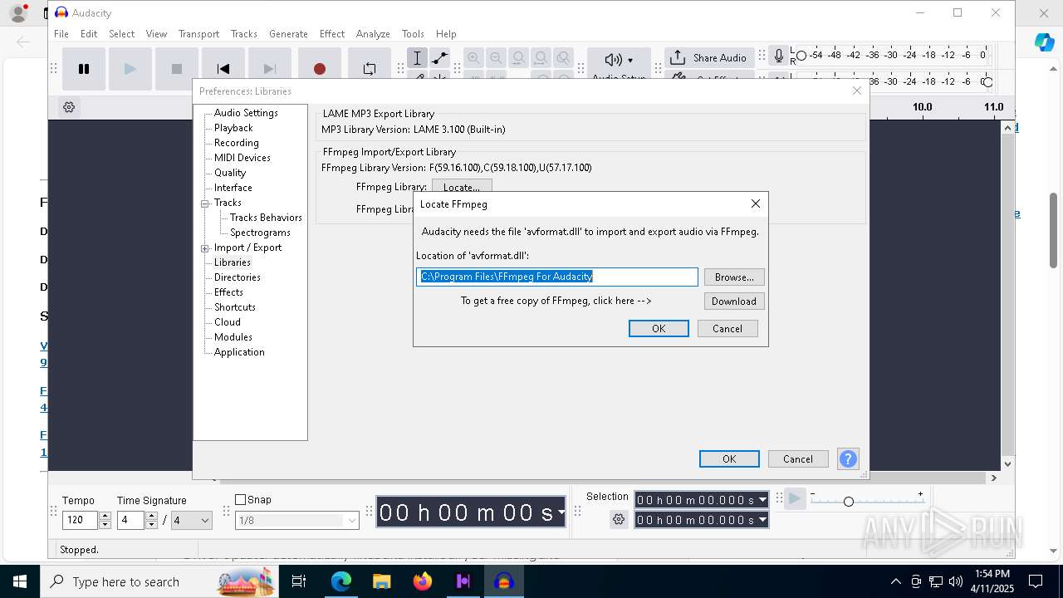
Task: Select the Envelope tool
Action: (x=440, y=57)
